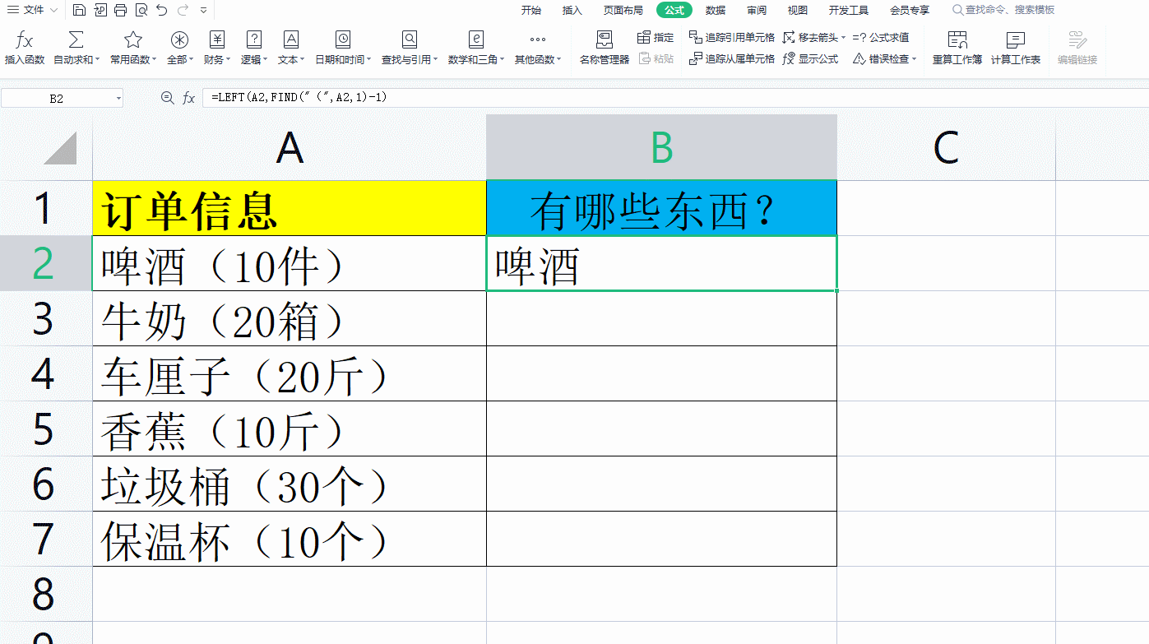Open the 查找与引用 functions dropdown
1149x644 pixels.
pyautogui.click(x=409, y=48)
